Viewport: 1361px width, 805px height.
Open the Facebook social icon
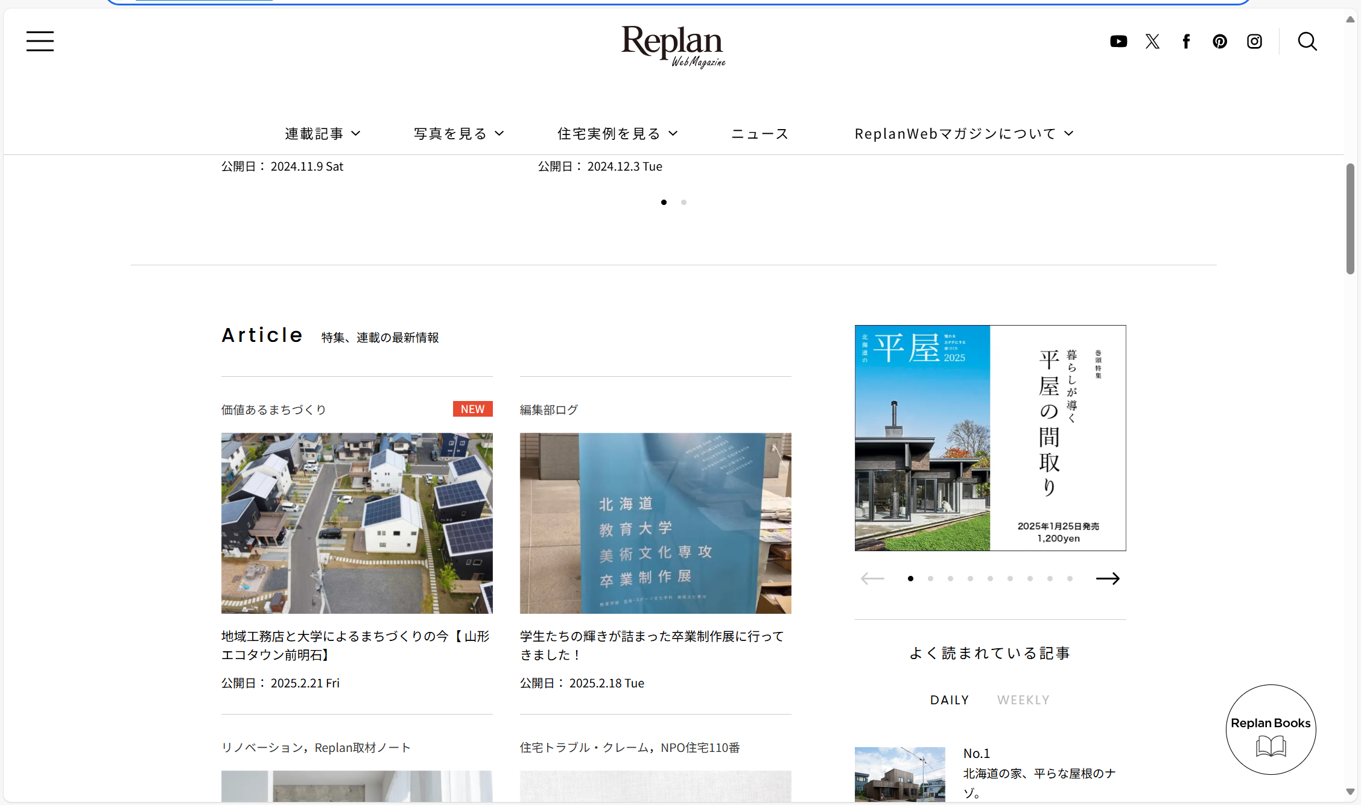coord(1186,42)
